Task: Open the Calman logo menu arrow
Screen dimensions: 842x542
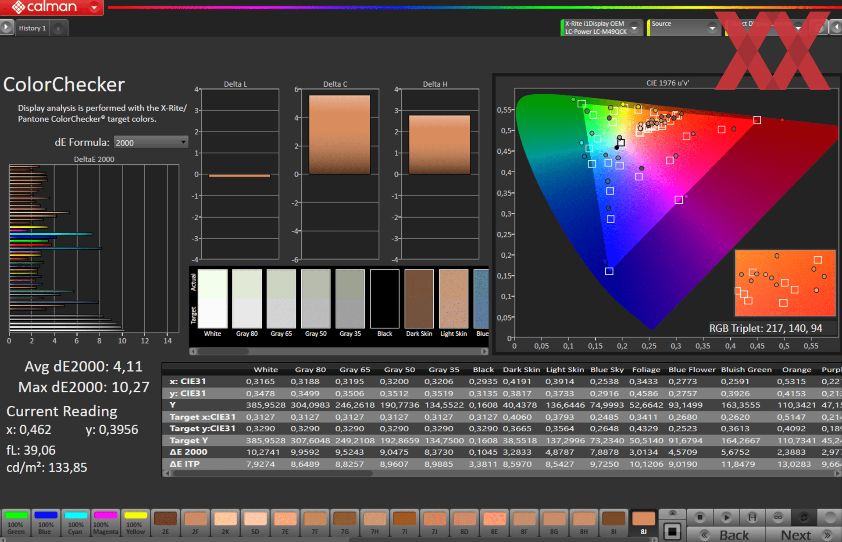Action: [94, 7]
